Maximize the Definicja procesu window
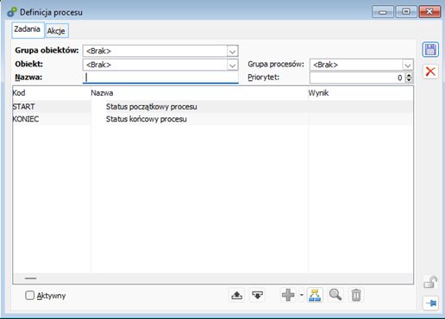Image resolution: width=445 pixels, height=319 pixels. [x=406, y=12]
